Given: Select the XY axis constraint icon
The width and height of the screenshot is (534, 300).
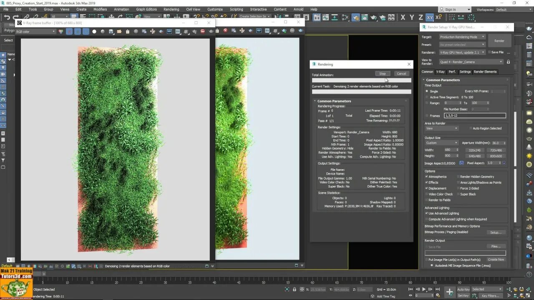Looking at the screenshot, I should point(430,17).
